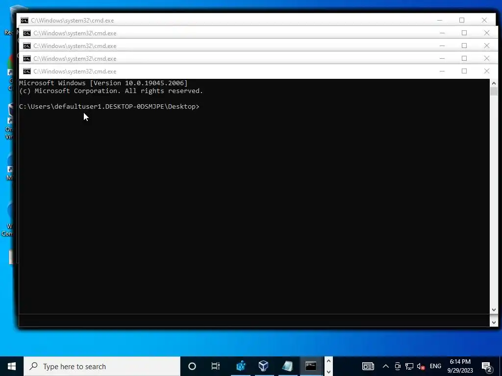Click the console scrollbar down arrow

494,310
